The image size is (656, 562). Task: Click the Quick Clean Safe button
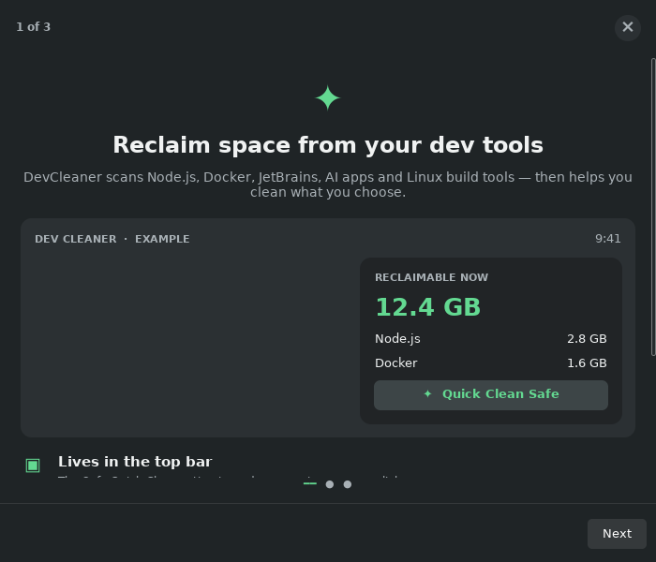(491, 394)
